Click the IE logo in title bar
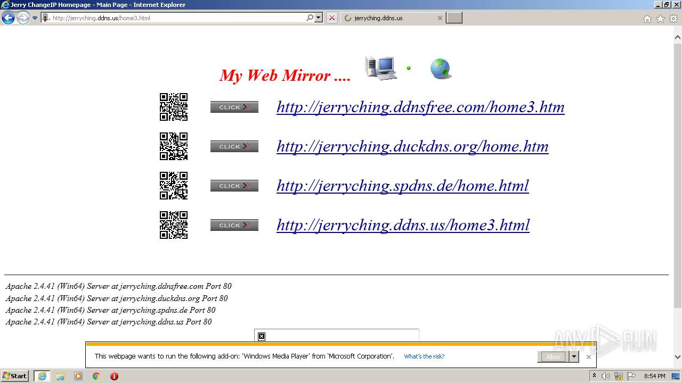Viewport: 682px width, 383px height. click(x=5, y=5)
